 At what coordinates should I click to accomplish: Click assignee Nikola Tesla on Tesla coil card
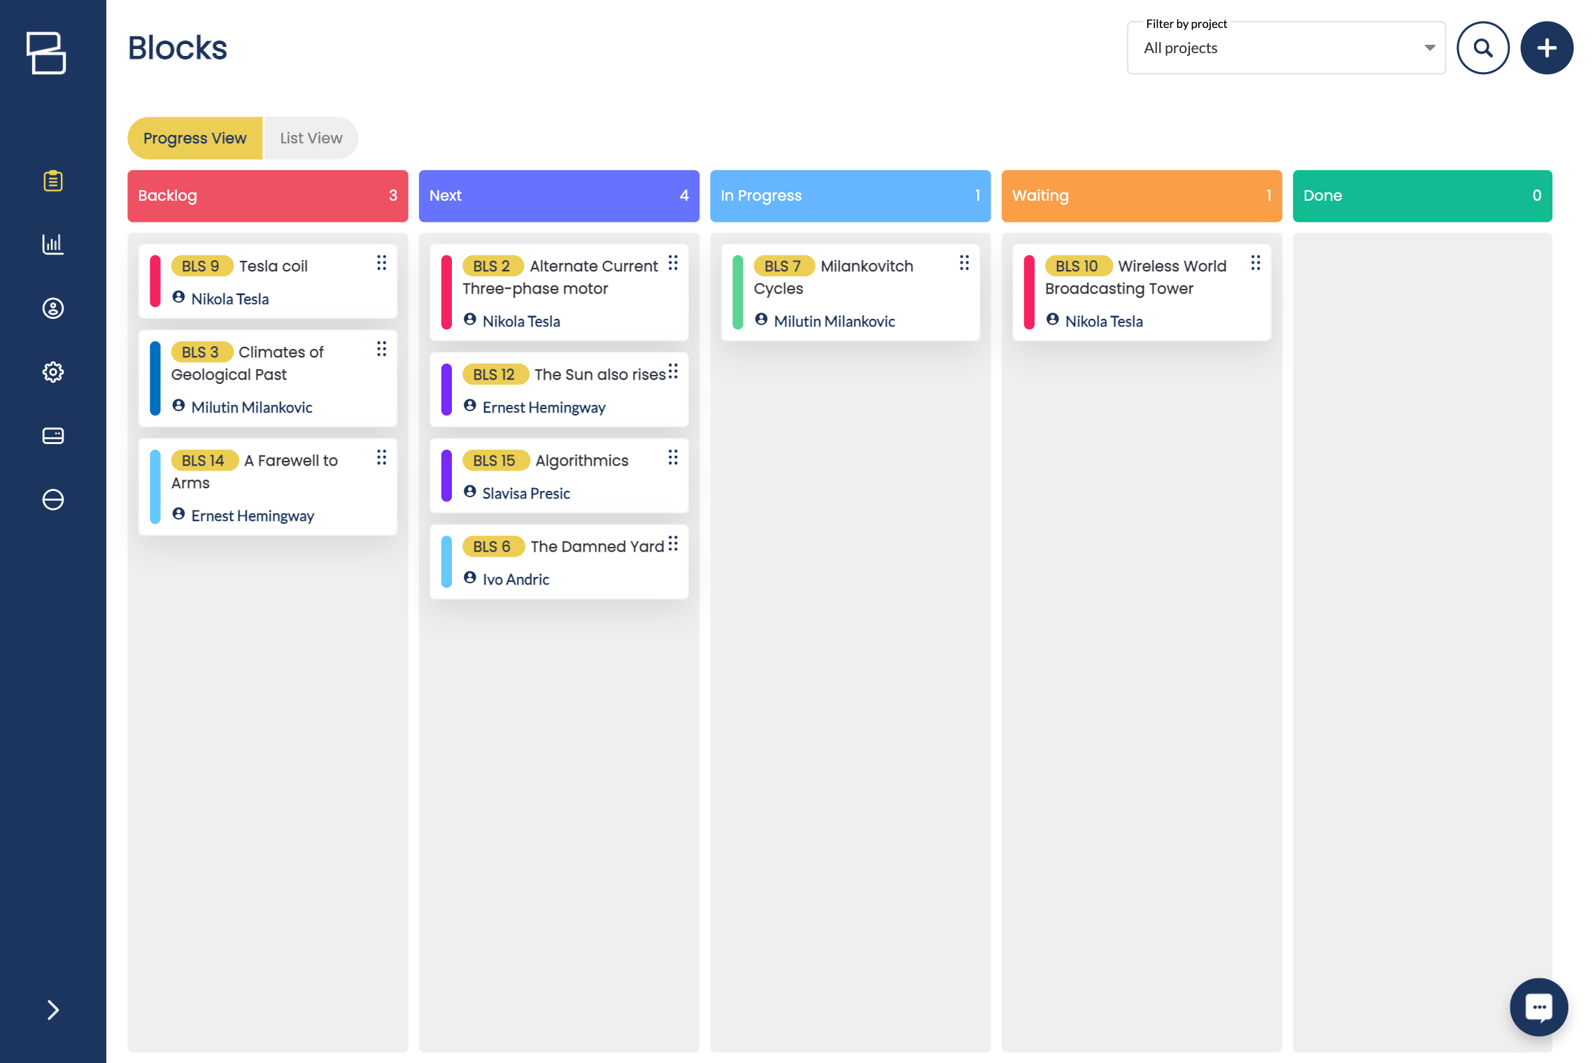tap(230, 299)
